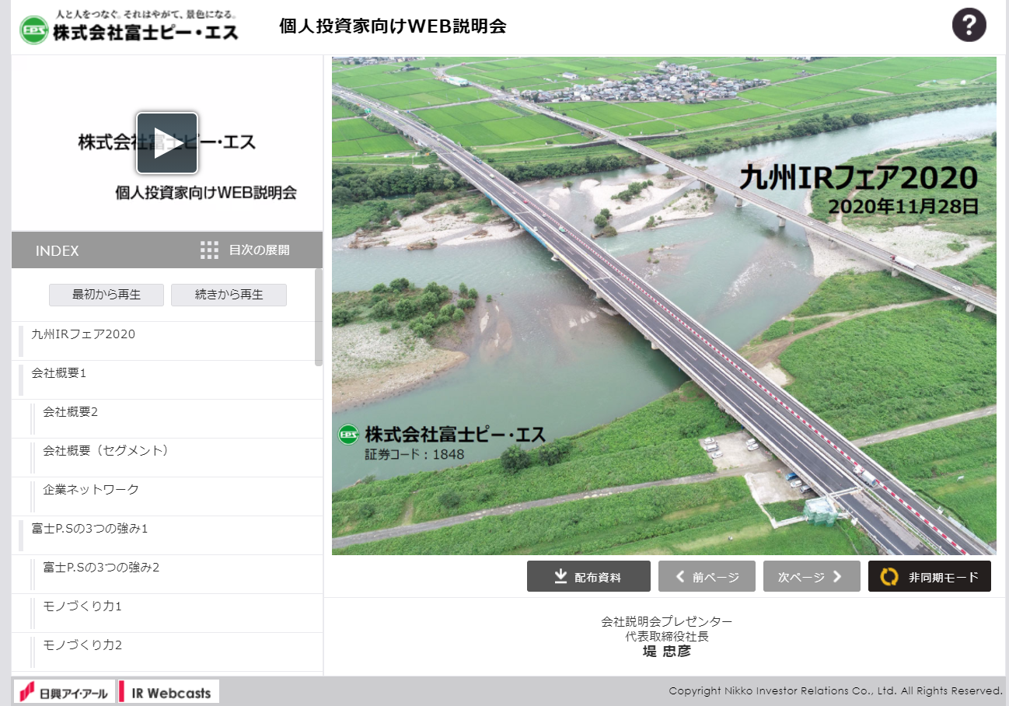Click the index list scrollbar
1009x706 pixels.
click(x=318, y=317)
